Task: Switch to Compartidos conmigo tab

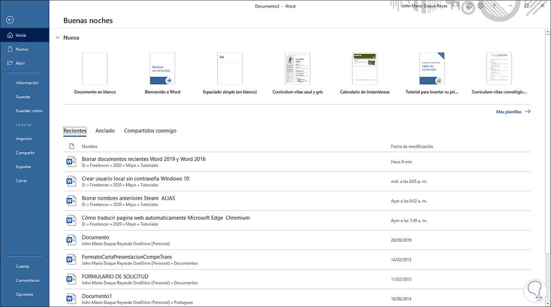Action: point(150,131)
